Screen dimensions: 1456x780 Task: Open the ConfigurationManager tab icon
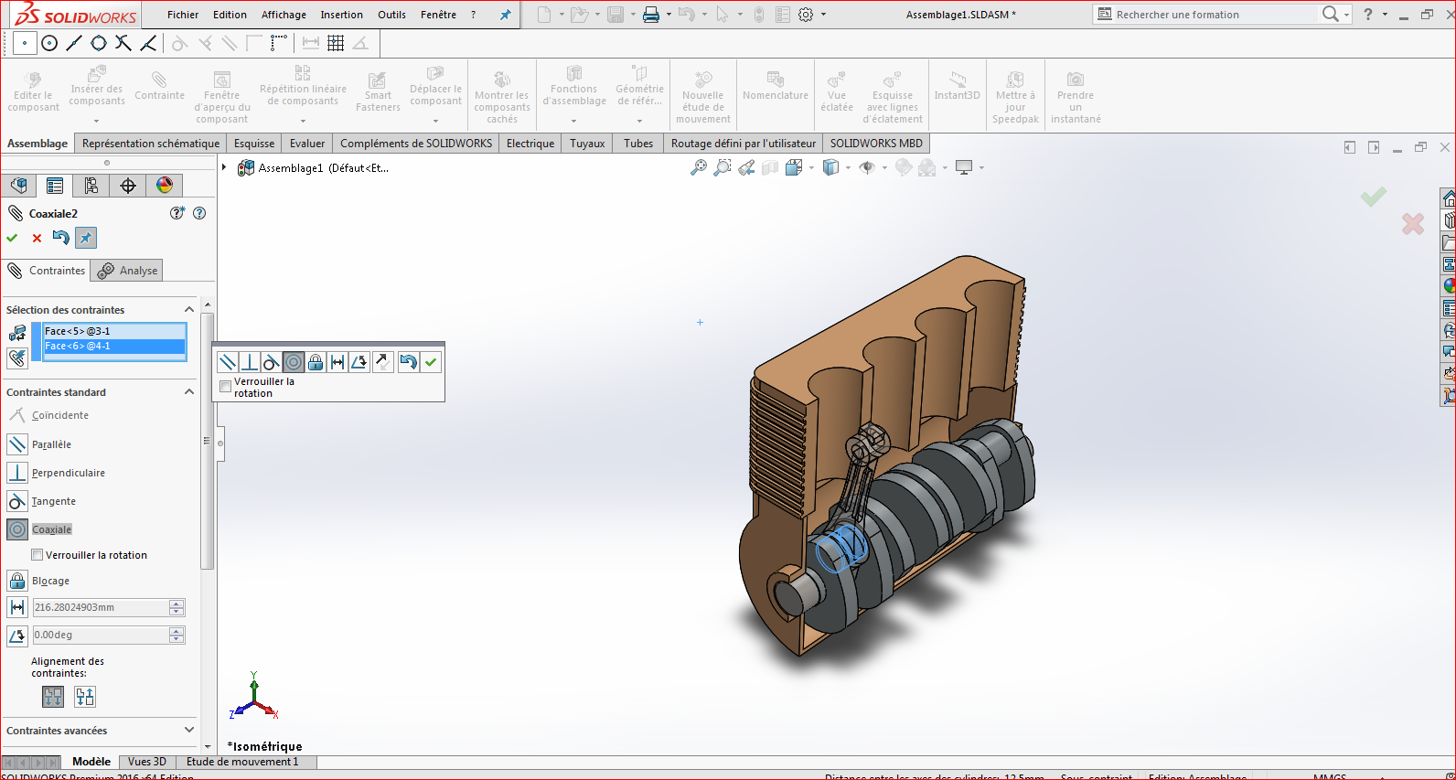pyautogui.click(x=91, y=186)
